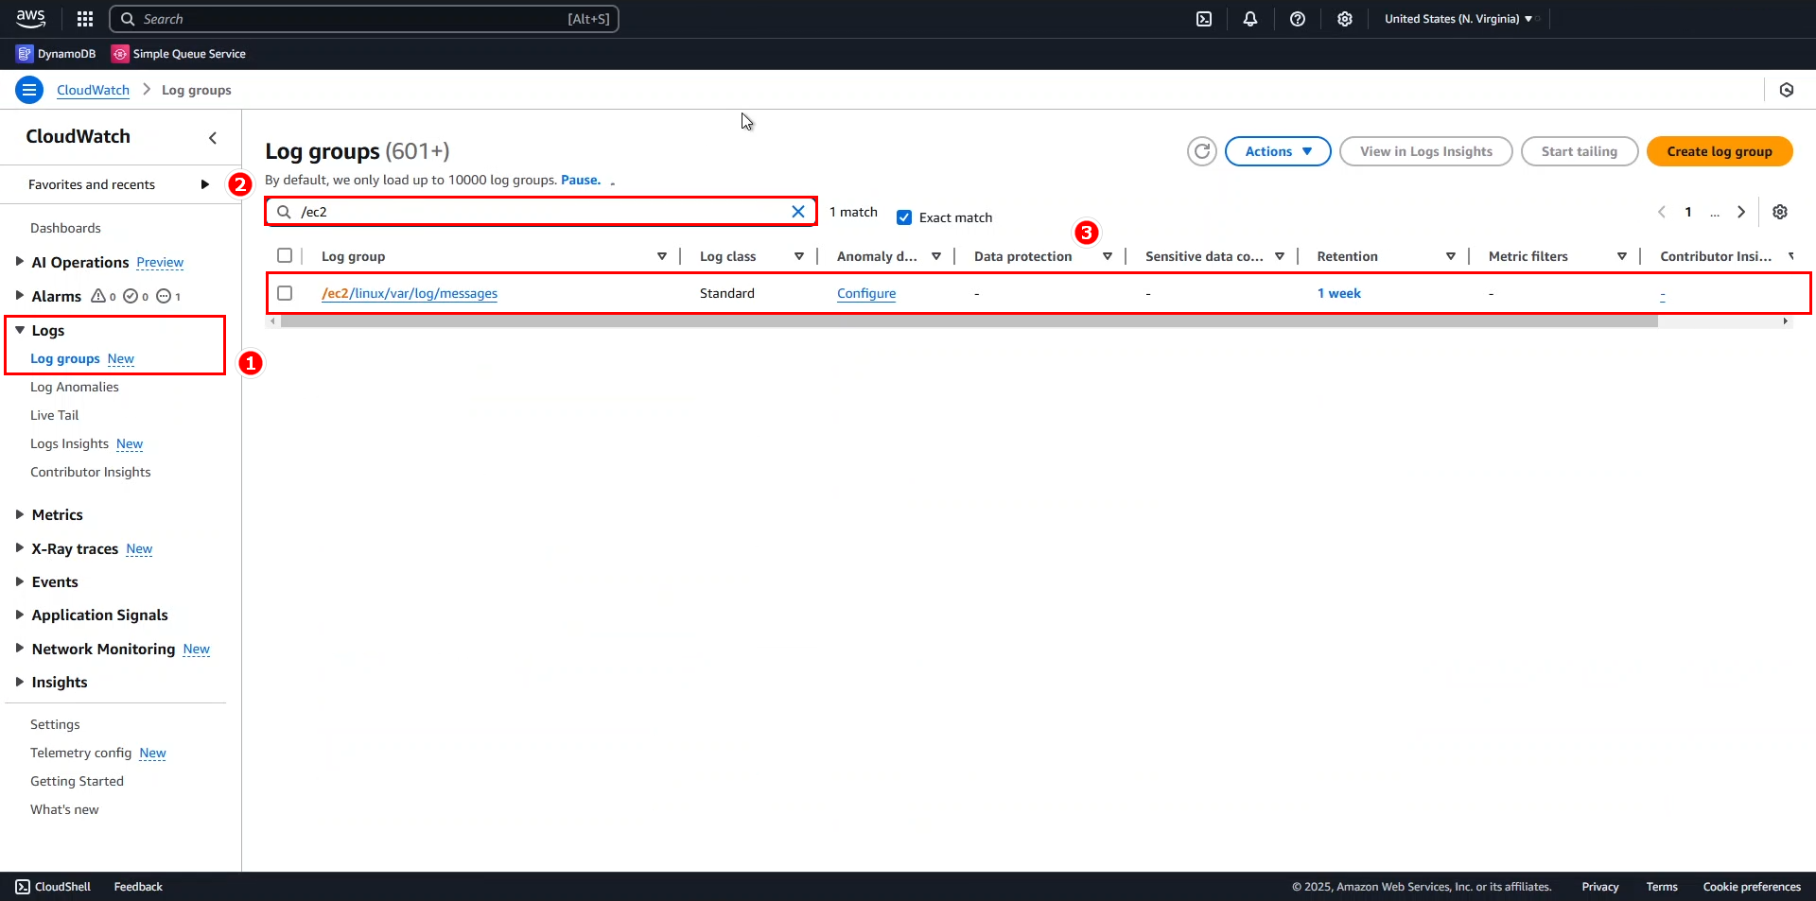Open the Retention column filter dropdown
Screen dimensions: 1816x901
tap(1450, 255)
